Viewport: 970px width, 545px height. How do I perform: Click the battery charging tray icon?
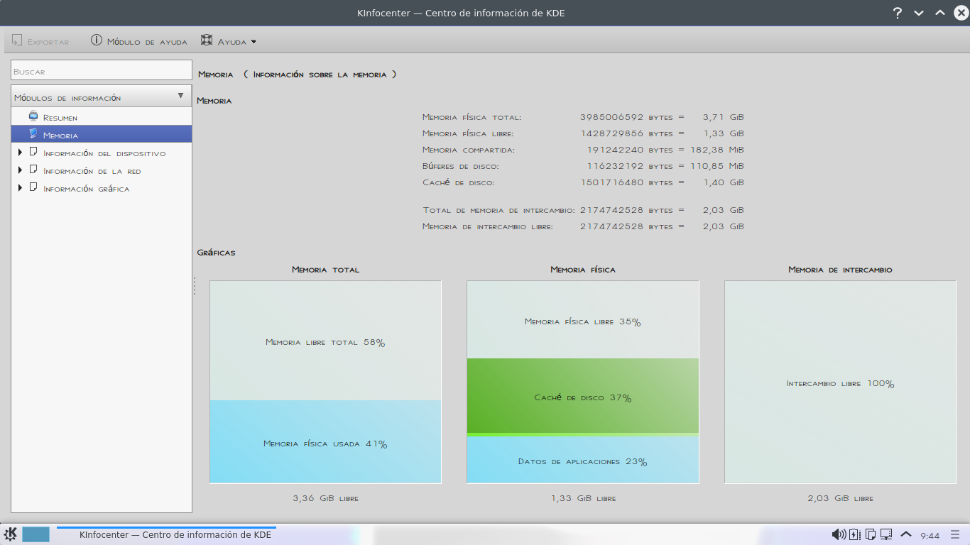855,534
